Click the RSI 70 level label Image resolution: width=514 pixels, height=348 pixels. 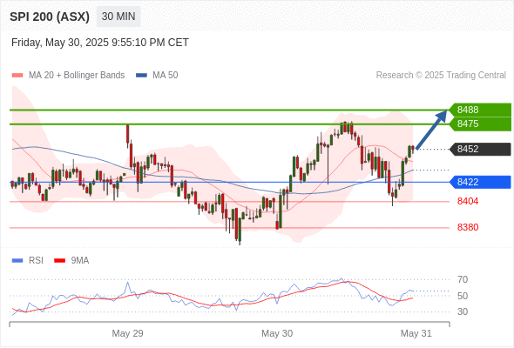[x=463, y=279]
